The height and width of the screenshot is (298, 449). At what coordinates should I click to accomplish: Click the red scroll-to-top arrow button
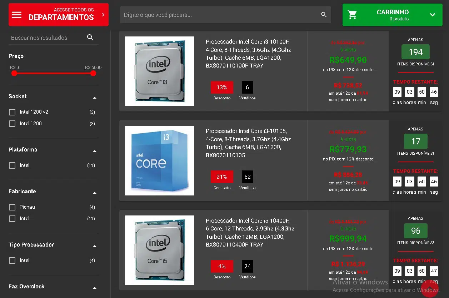[429, 288]
